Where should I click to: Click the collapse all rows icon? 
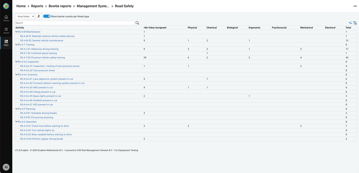coord(350,23)
